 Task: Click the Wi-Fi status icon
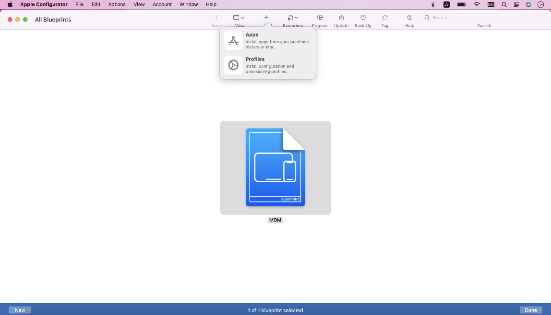pyautogui.click(x=477, y=4)
